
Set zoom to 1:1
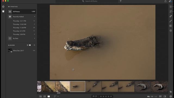156,97
